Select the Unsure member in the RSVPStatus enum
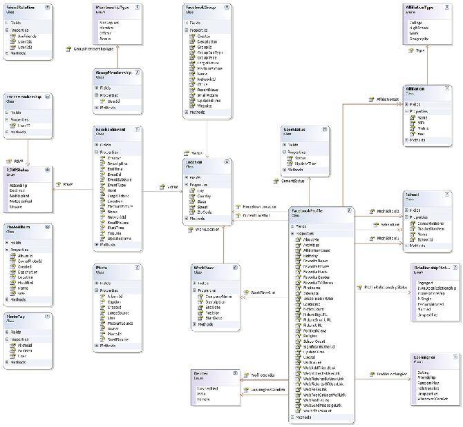Image resolution: width=463 pixels, height=427 pixels. point(16,207)
